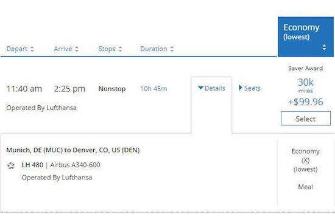The height and width of the screenshot is (219, 335).
Task: Click 2:25 pm arrival time
Action: tap(69, 89)
